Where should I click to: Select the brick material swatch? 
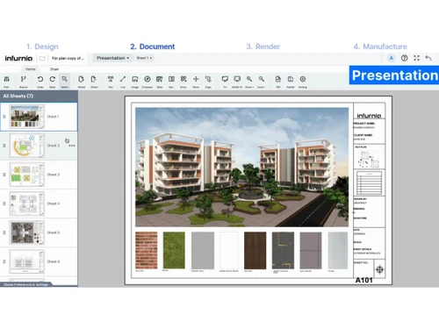point(147,250)
